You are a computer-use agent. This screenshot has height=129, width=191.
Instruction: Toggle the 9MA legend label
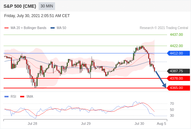30,97
